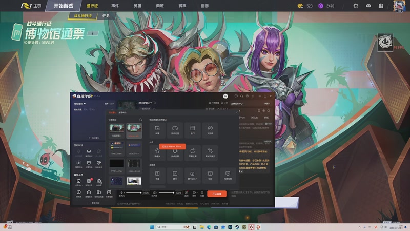
Task: Click the 添加素材 plus button in scene panel
Action: click(x=94, y=138)
